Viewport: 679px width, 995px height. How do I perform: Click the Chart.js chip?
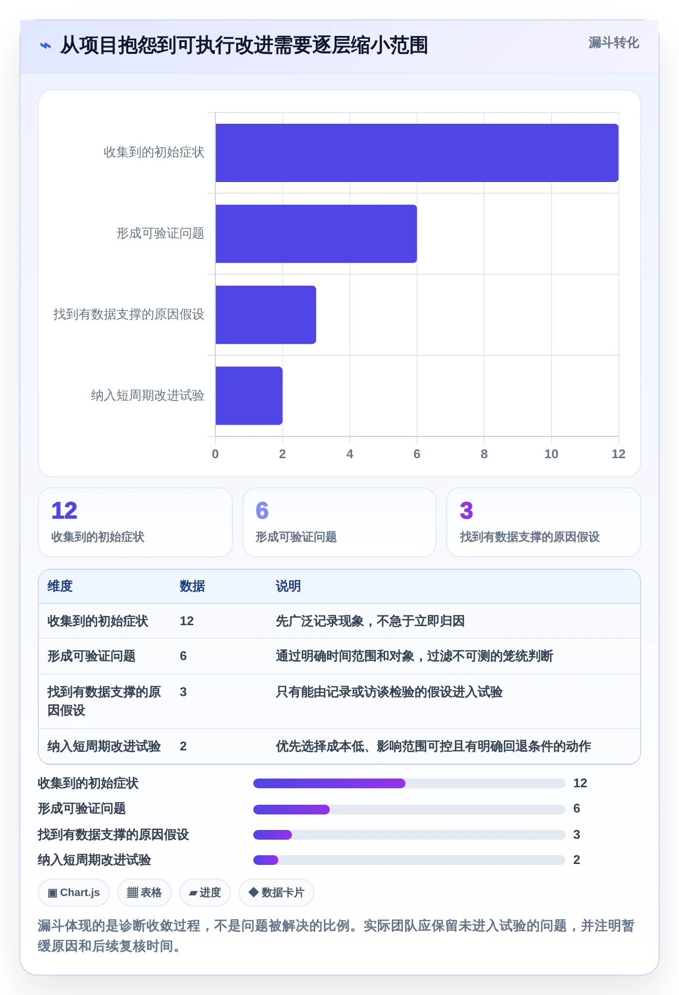[74, 892]
